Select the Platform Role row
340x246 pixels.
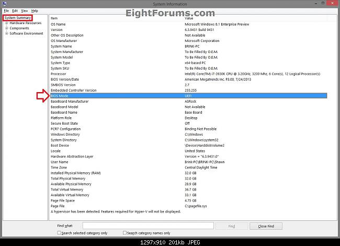pyautogui.click(x=188, y=118)
